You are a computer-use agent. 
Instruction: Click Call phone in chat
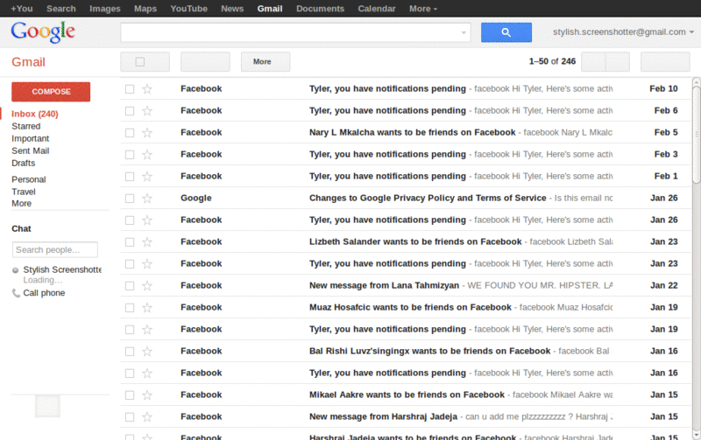pyautogui.click(x=44, y=293)
